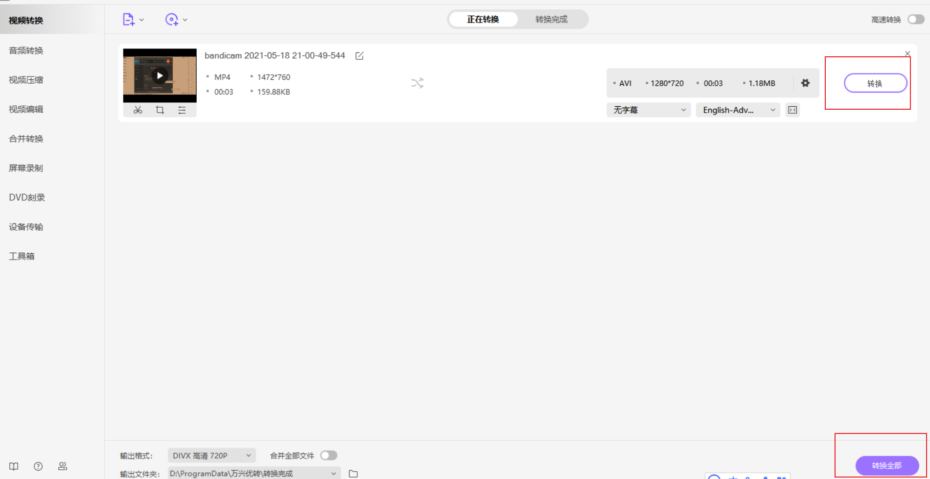Screen dimensions: 930x479
Task: Click the 转换 button
Action: coord(875,83)
